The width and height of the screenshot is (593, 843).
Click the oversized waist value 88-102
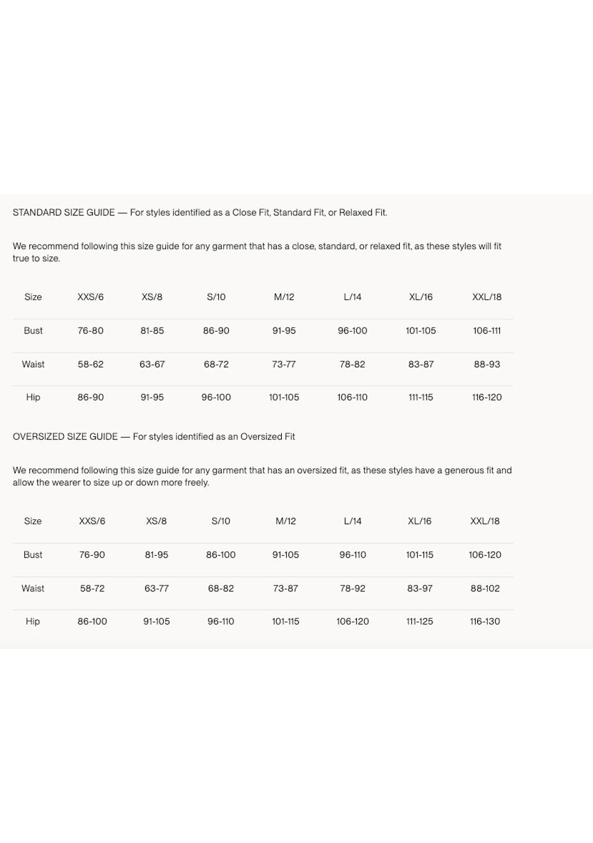485,589
